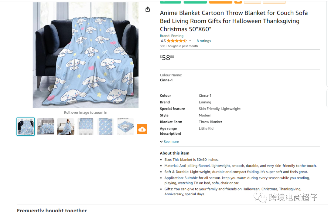Viewport: 328px width, 212px height.
Task: Select the fourth thumbnail with size chart
Action: (86, 126)
